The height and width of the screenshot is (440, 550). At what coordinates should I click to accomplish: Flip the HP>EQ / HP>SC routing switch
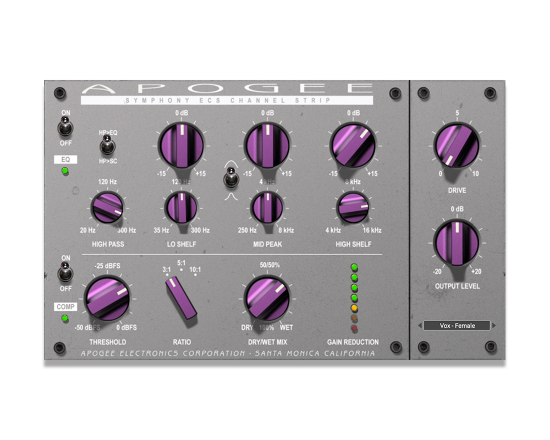tap(107, 145)
